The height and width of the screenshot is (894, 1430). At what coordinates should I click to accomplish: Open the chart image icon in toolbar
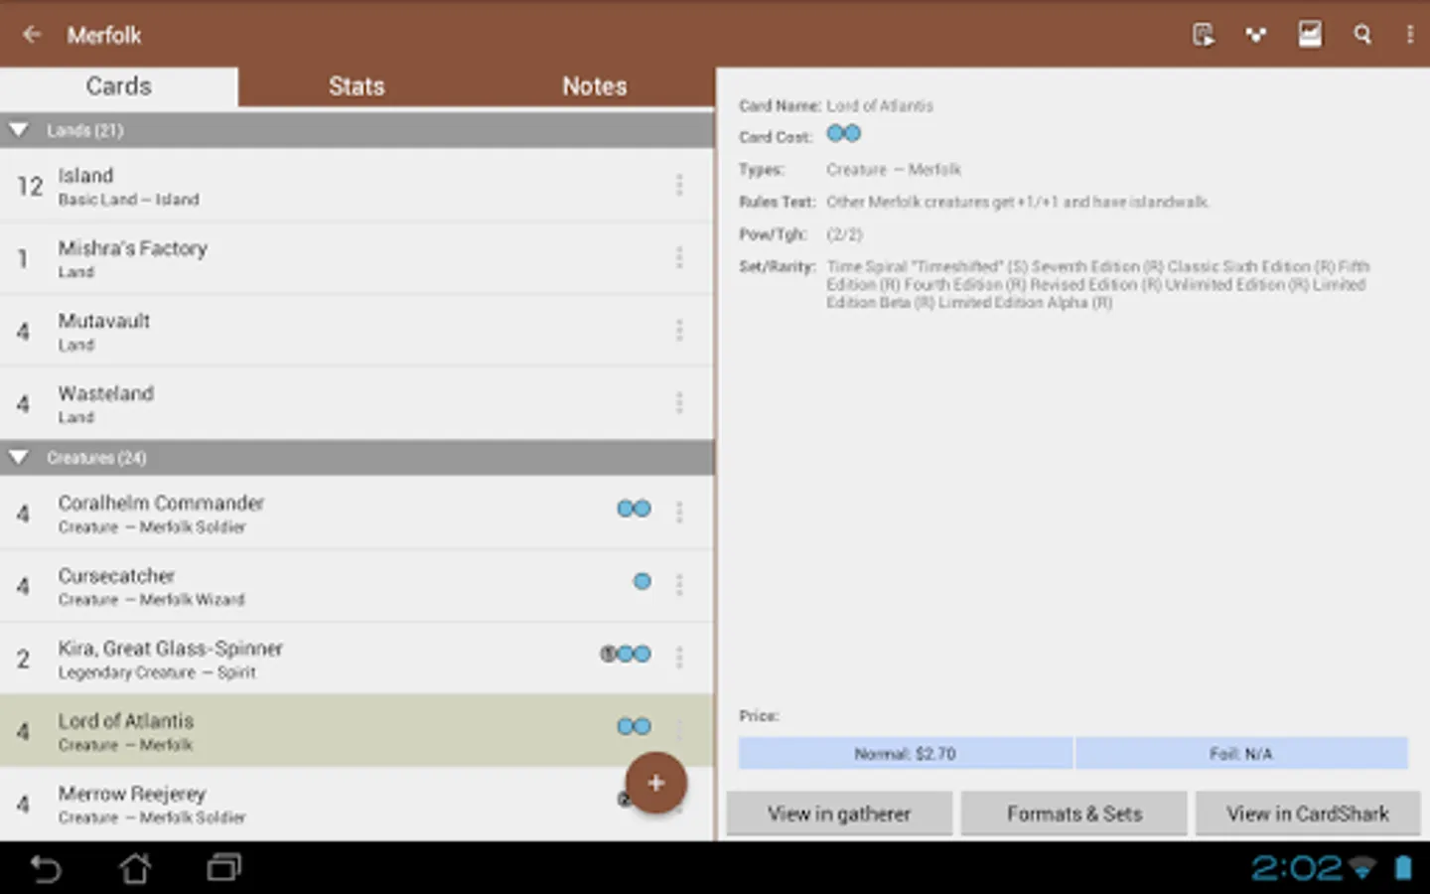(x=1310, y=35)
